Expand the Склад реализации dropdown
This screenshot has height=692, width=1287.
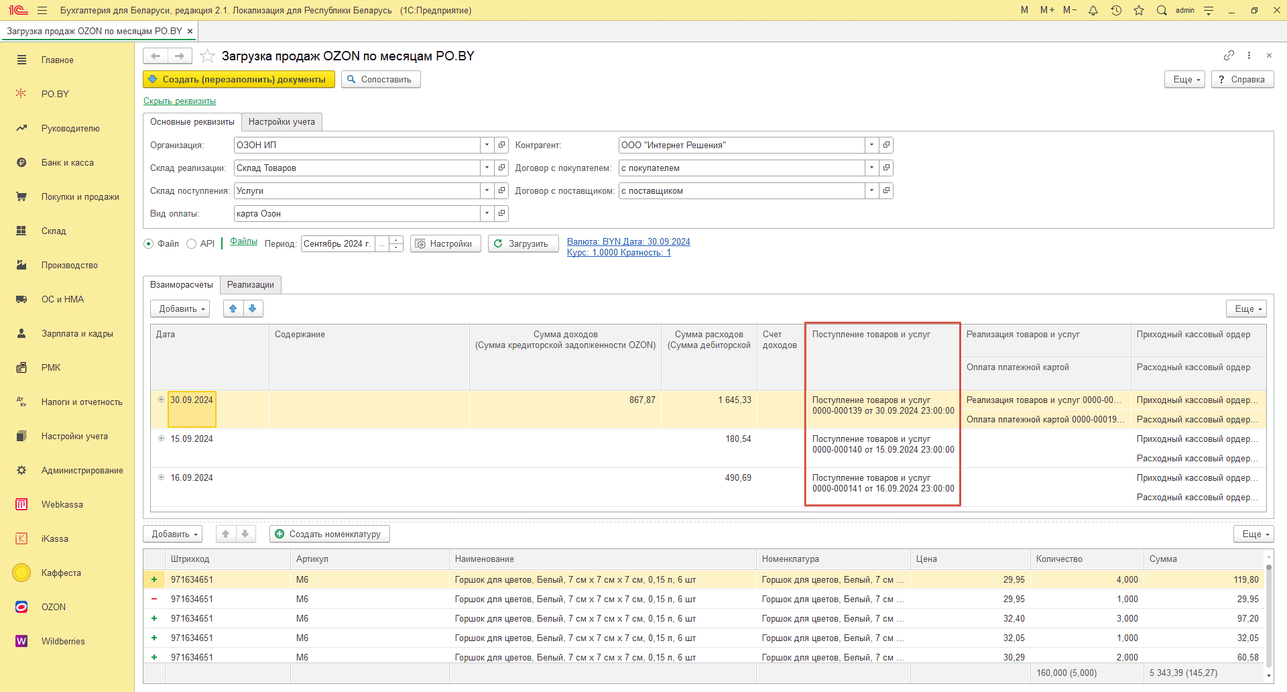tap(487, 168)
